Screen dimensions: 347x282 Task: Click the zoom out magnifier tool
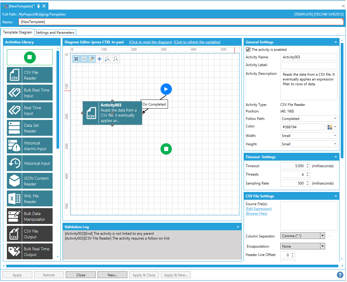coord(115,59)
